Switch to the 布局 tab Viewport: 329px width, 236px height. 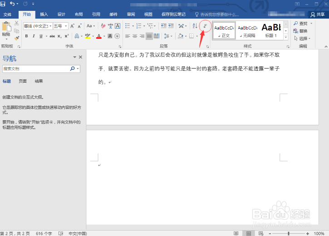(x=79, y=14)
